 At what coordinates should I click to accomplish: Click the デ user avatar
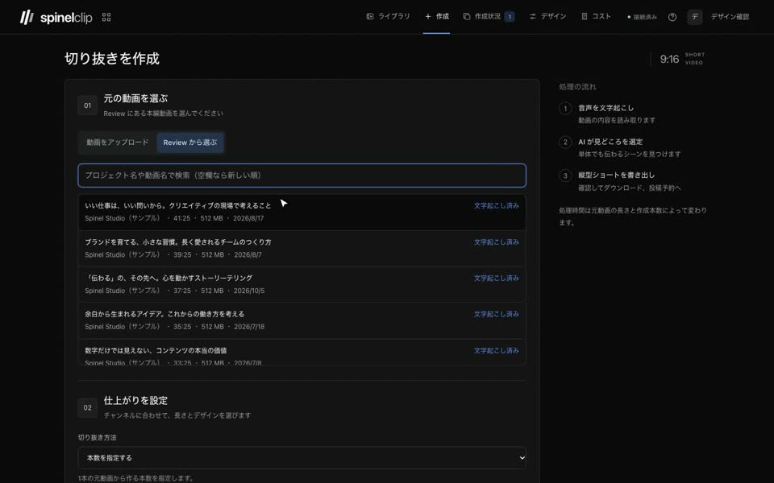point(694,17)
